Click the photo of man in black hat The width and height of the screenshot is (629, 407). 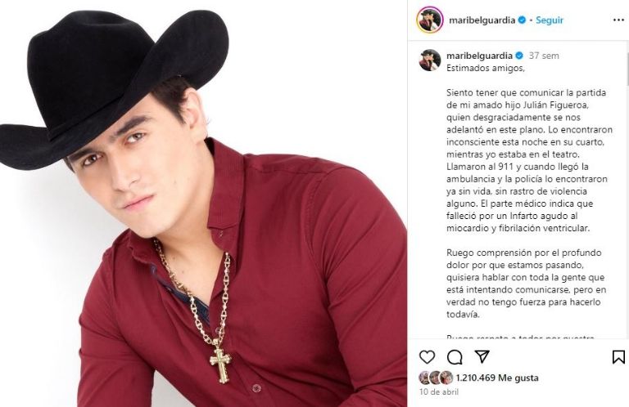click(203, 203)
